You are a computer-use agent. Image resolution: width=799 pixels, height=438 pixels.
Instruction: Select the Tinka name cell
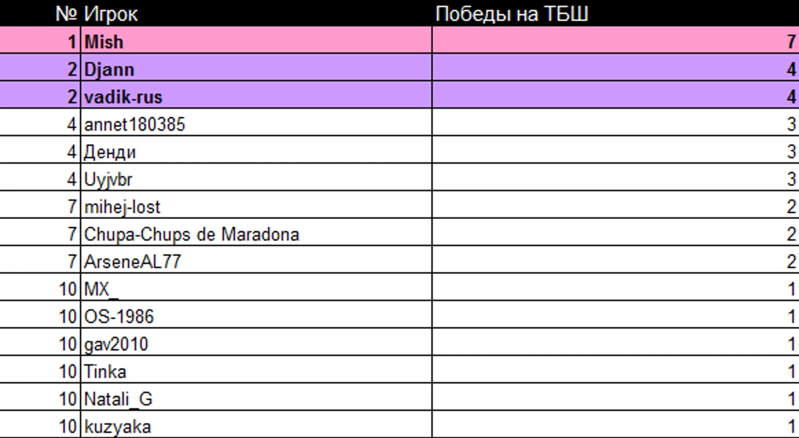click(x=256, y=370)
